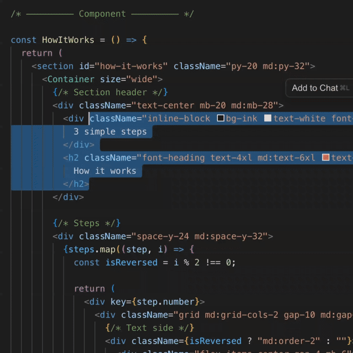Click the orange swatch in h2 className
Viewport: 353px width, 353px height.
(325, 157)
